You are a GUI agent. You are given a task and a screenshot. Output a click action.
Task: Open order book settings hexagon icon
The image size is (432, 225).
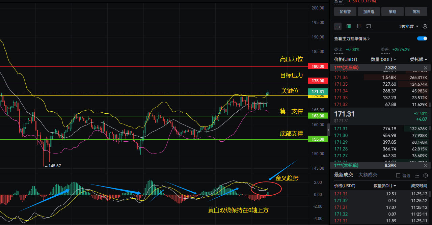(x=425, y=26)
